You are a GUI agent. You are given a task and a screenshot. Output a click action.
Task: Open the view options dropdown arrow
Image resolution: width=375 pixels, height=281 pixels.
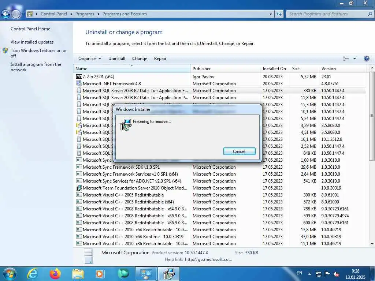(354, 59)
